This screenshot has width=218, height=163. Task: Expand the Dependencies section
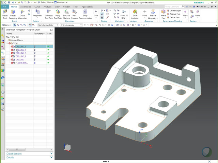pos(29,153)
